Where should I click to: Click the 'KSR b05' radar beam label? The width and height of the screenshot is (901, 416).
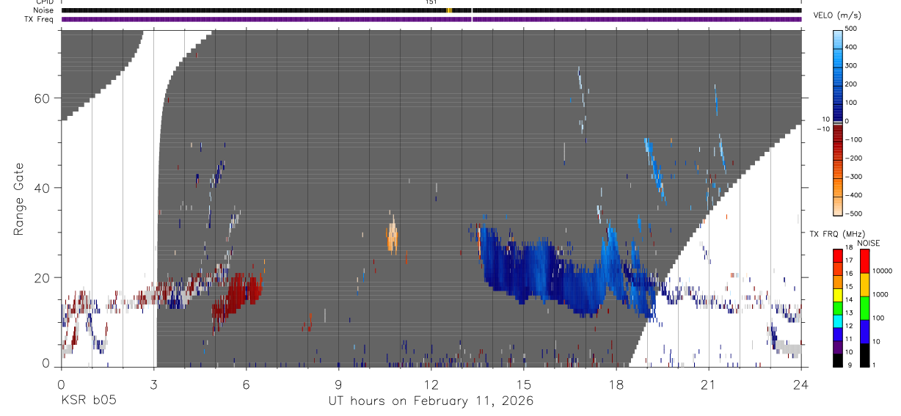pyautogui.click(x=88, y=401)
